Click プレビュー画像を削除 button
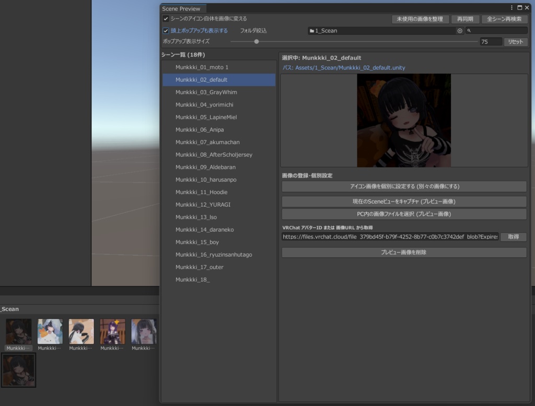535x406 pixels. pyautogui.click(x=404, y=252)
